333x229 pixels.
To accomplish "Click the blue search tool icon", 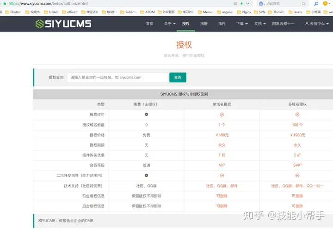I will (x=316, y=3).
